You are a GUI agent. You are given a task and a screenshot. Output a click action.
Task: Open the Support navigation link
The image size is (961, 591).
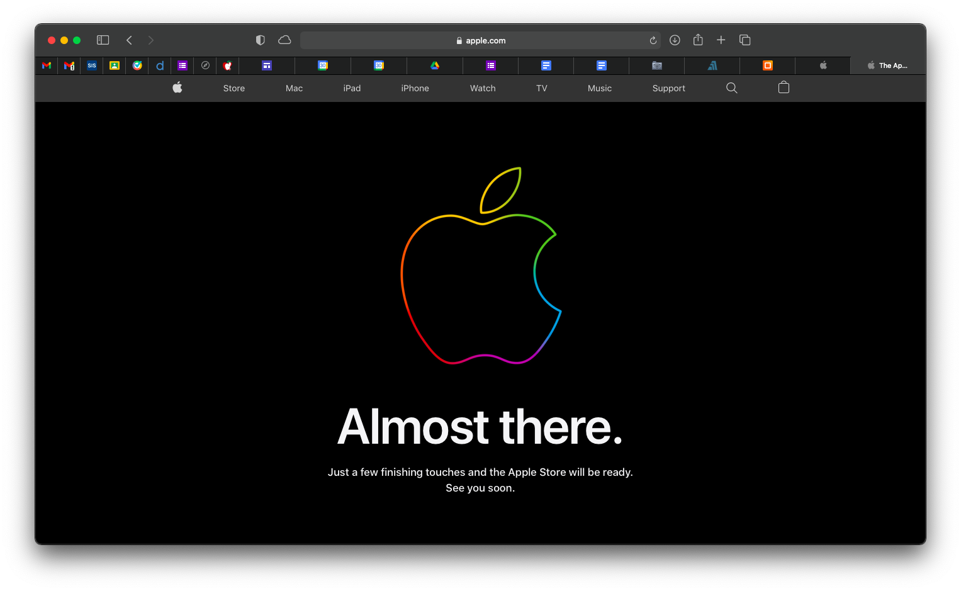click(x=669, y=88)
